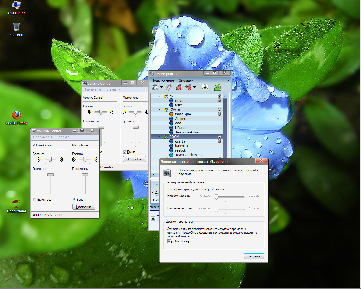Click the blue status ball beside Amper

171,119
